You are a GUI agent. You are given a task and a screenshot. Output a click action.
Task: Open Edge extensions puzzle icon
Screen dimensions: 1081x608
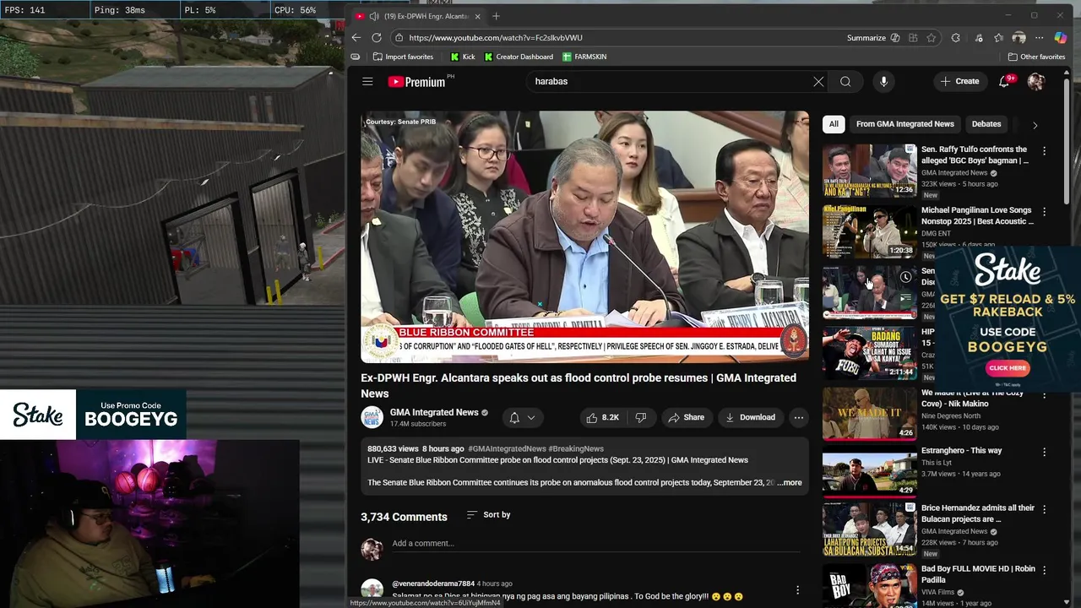point(955,37)
